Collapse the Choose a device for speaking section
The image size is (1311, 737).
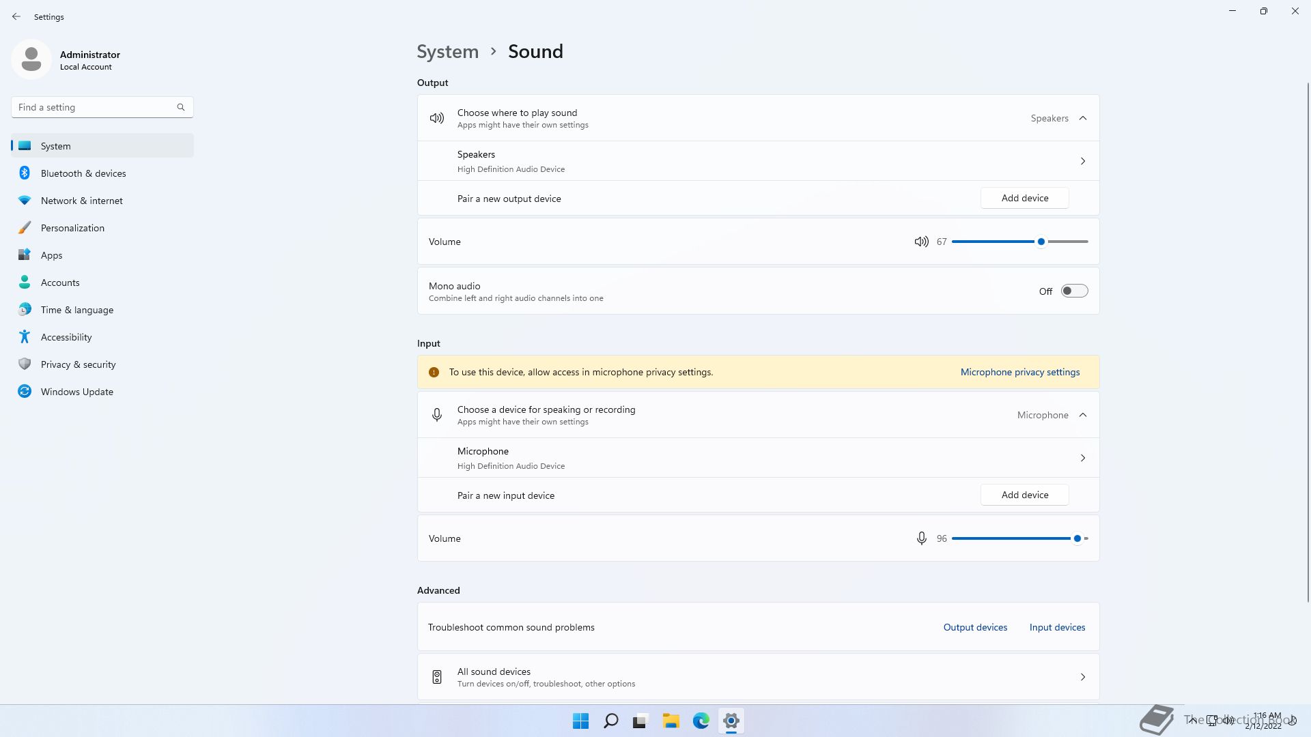[1083, 415]
